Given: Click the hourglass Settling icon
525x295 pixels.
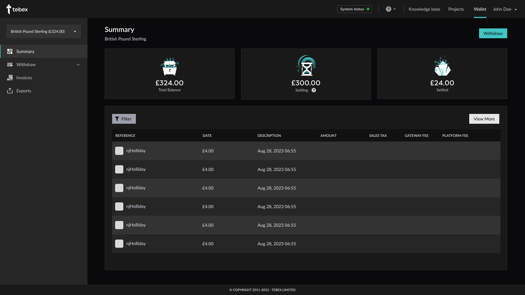Looking at the screenshot, I should coord(306,66).
